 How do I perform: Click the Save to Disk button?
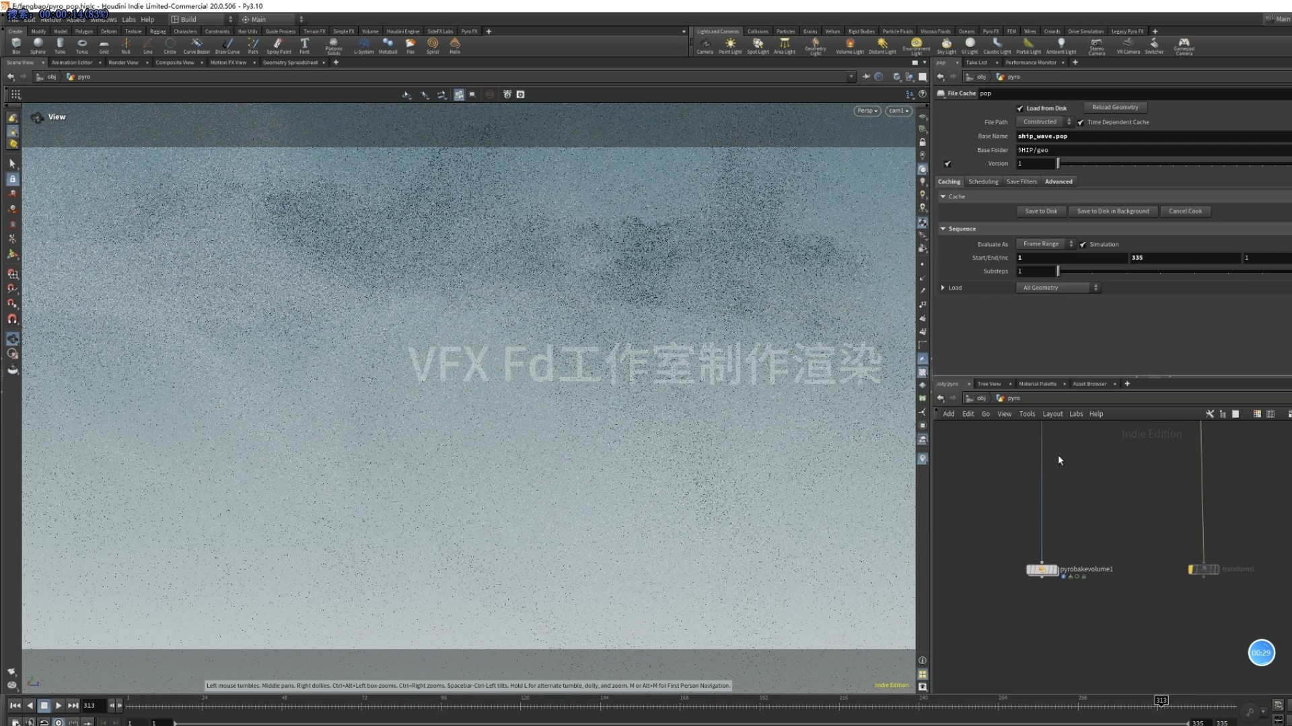pyautogui.click(x=1041, y=211)
